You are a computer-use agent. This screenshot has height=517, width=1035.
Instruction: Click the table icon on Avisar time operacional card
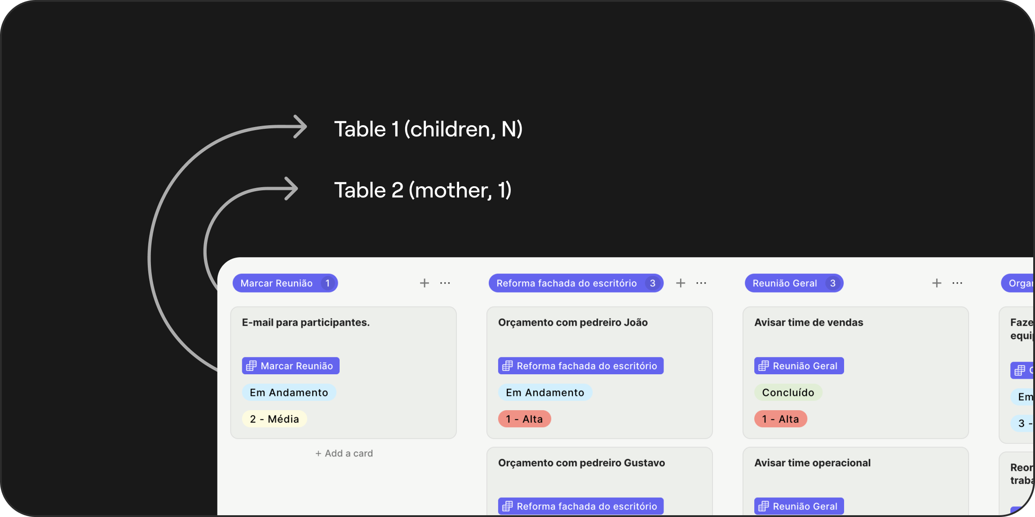point(764,506)
